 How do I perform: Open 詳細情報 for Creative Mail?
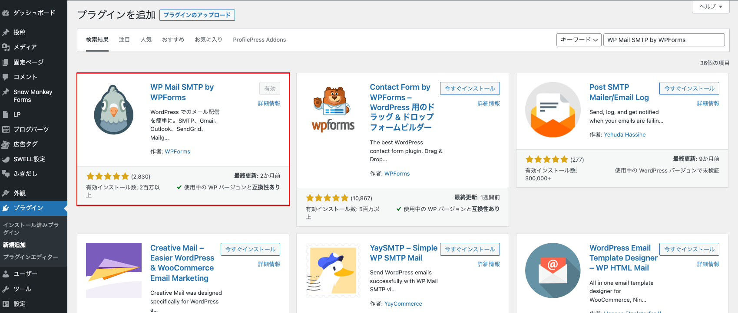coord(269,264)
